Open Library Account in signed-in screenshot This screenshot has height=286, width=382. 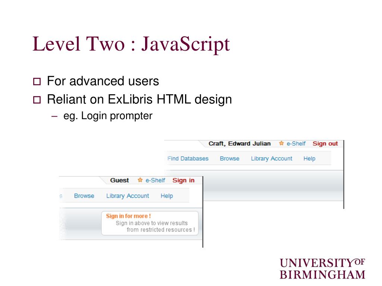272,159
